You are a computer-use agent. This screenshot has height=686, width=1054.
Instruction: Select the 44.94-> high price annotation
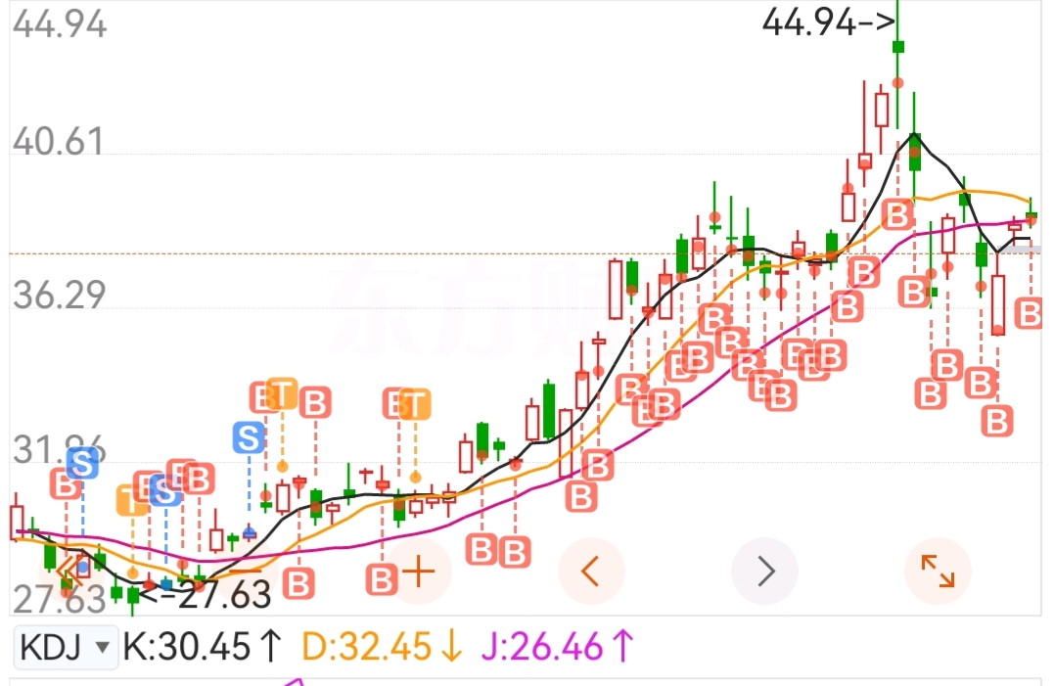(x=829, y=23)
